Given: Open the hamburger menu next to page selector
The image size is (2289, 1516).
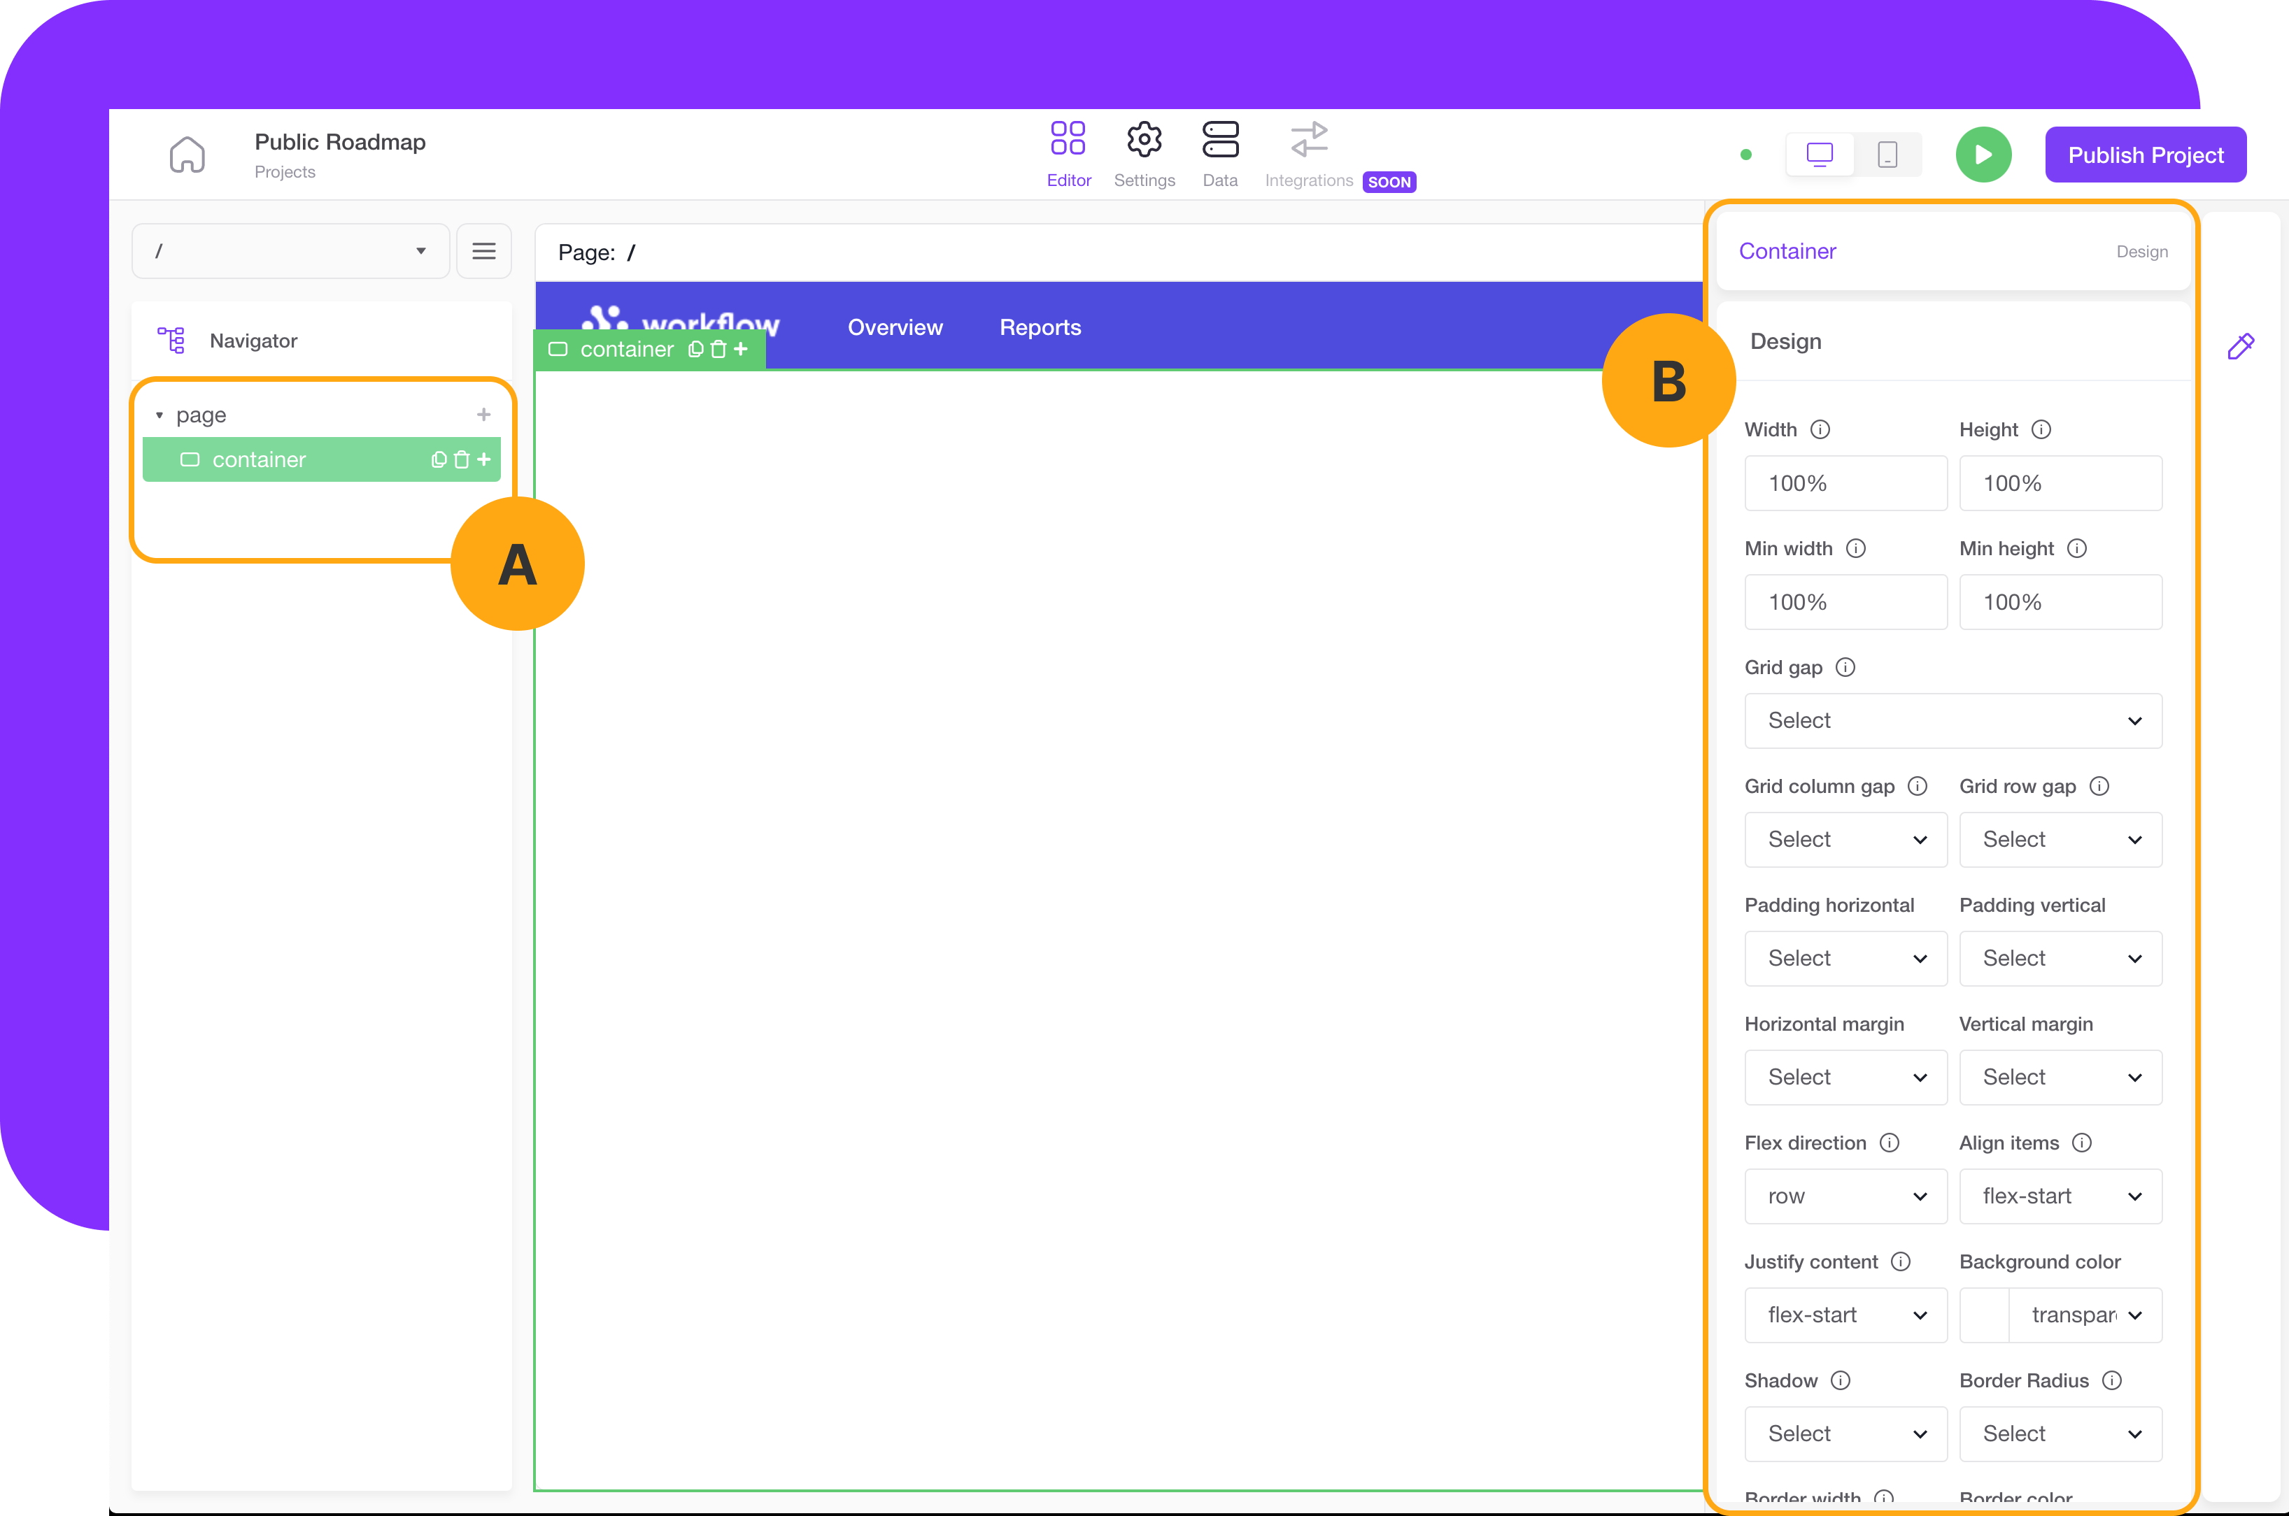Looking at the screenshot, I should 483,251.
